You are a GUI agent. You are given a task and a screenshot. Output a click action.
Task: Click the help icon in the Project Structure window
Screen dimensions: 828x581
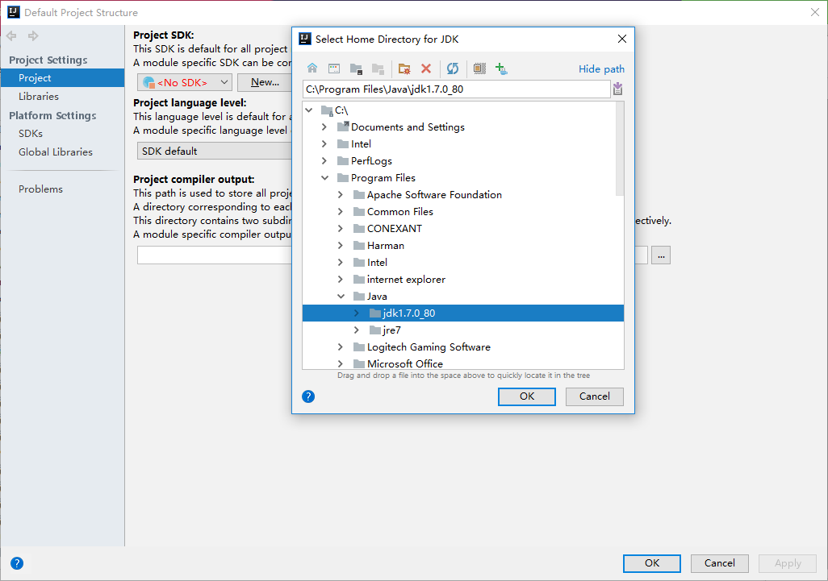coord(17,563)
